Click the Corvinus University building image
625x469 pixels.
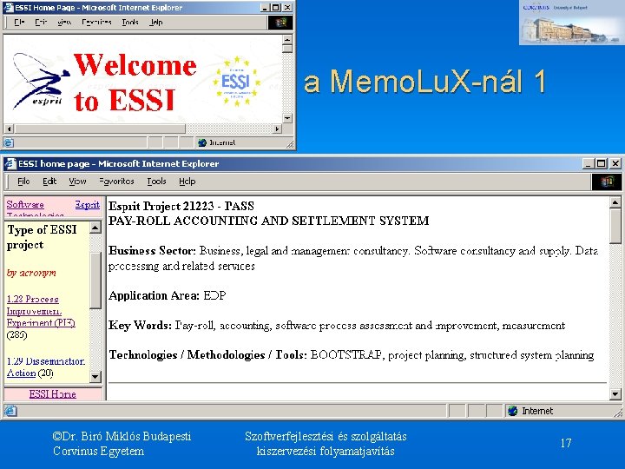point(571,23)
